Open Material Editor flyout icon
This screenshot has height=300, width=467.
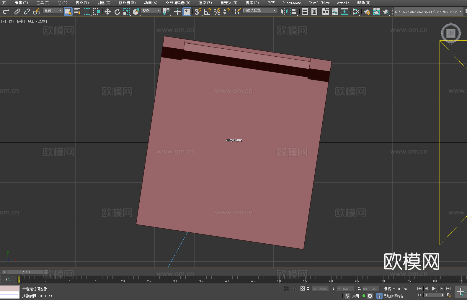coord(356,12)
